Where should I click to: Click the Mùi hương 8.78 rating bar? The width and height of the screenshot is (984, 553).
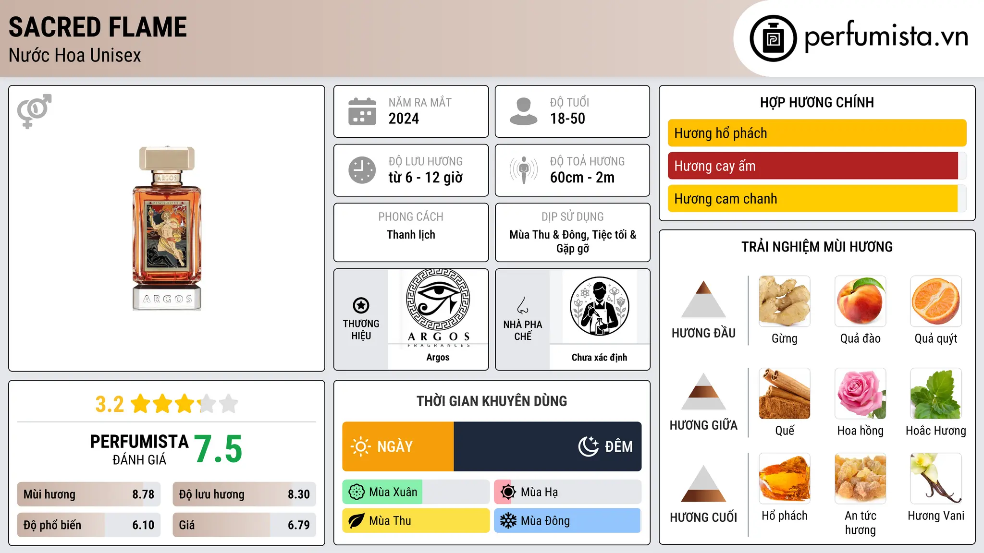click(89, 494)
